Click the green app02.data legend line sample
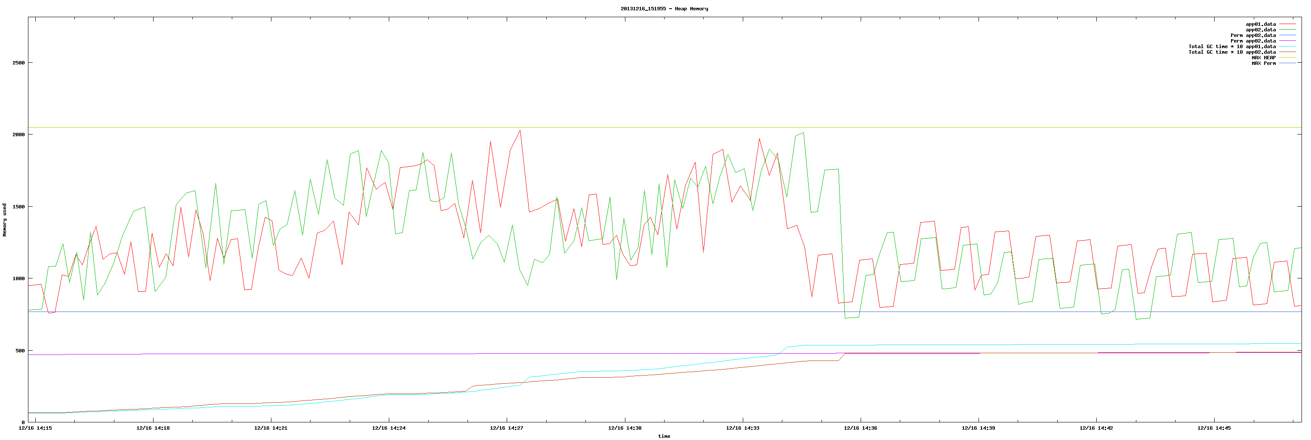The height and width of the screenshot is (440, 1311). pos(1287,30)
